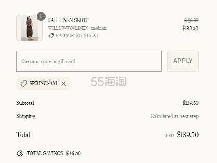The height and width of the screenshot is (163, 217).
Task: Click Calculated at next step shipping text
Action: (174, 116)
